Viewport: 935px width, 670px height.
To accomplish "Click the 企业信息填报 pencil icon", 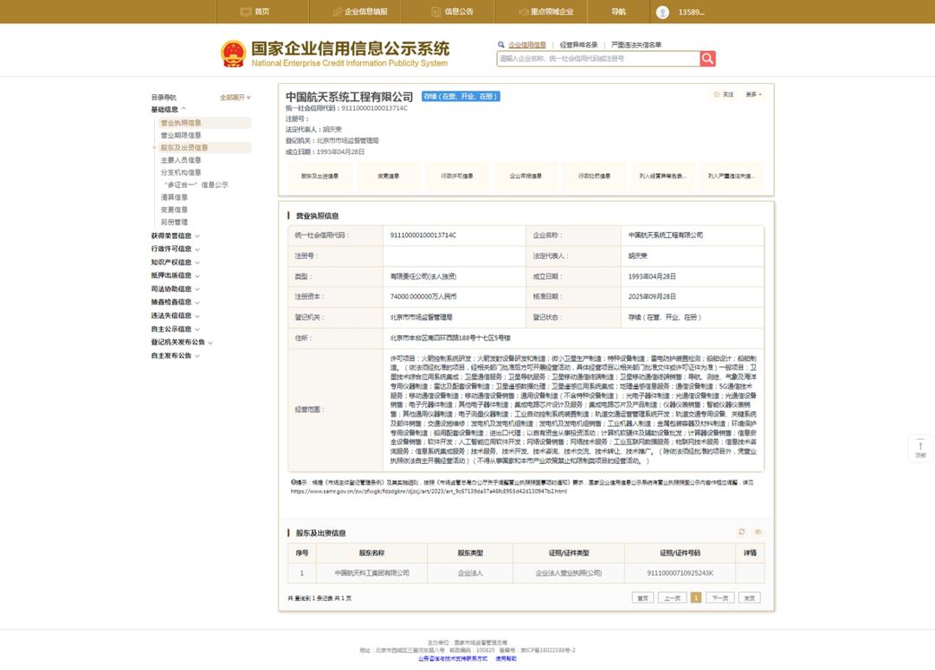I will click(338, 11).
